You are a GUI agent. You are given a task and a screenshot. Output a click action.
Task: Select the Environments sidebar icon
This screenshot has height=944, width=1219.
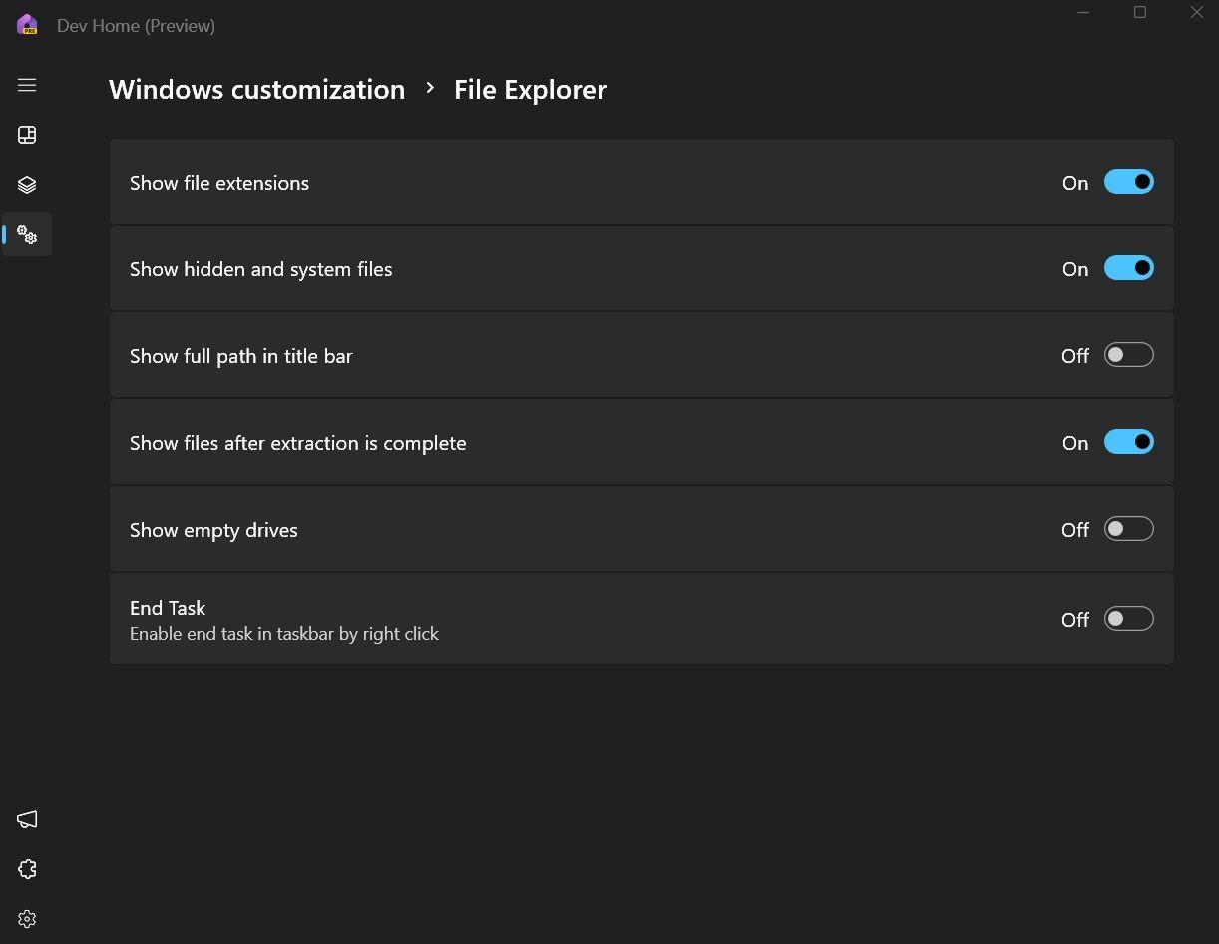point(27,184)
